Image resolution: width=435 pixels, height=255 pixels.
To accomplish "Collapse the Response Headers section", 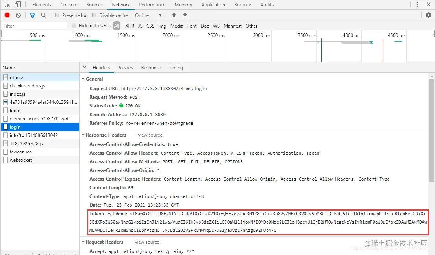I will (83, 135).
